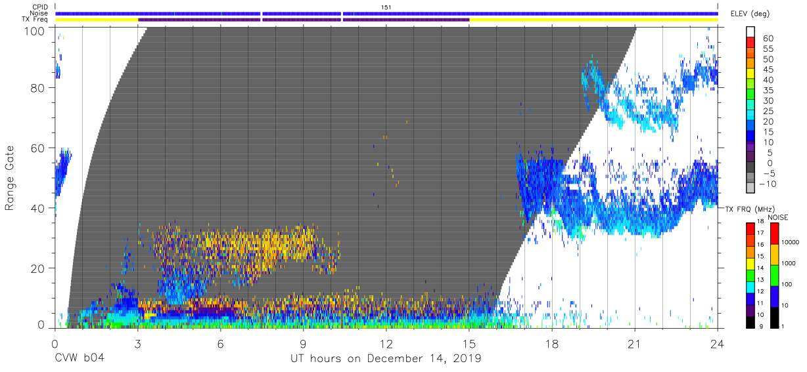
Task: Click the 20 tick on Range Gate axis
Action: (x=38, y=269)
